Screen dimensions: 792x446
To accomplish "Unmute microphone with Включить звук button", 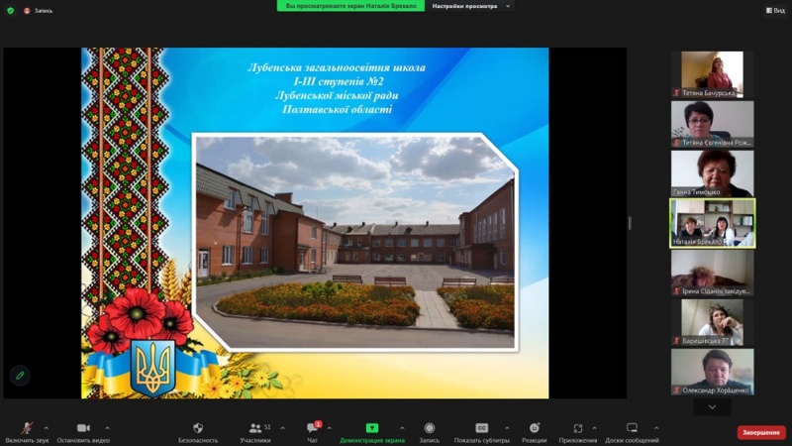I will click(x=27, y=428).
